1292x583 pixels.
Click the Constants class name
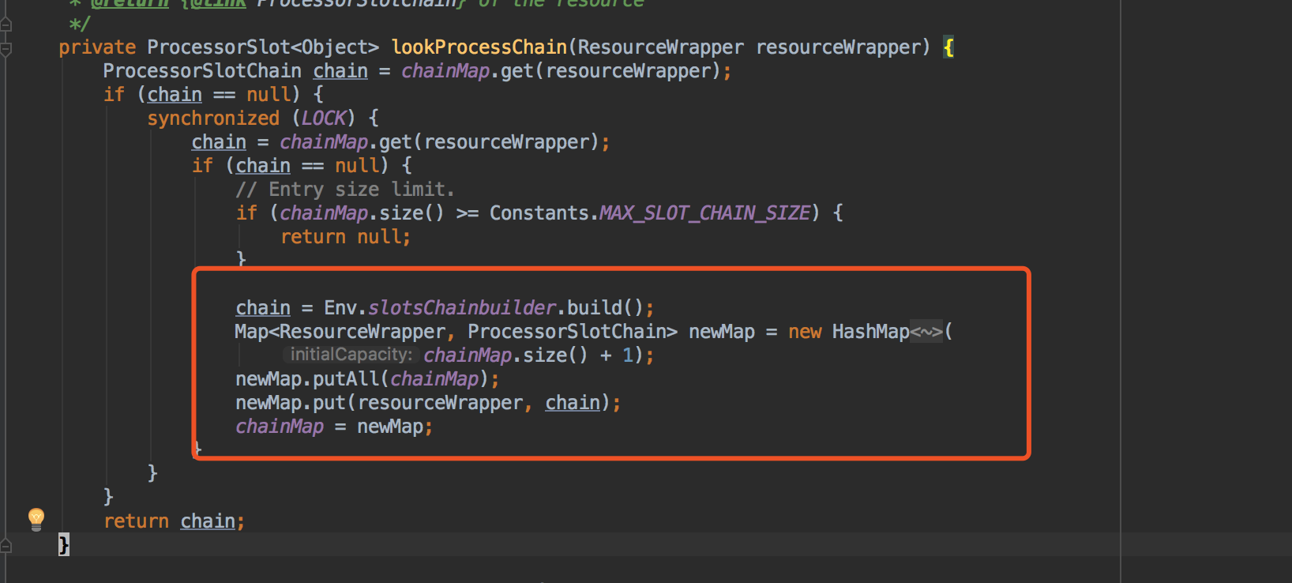click(539, 213)
